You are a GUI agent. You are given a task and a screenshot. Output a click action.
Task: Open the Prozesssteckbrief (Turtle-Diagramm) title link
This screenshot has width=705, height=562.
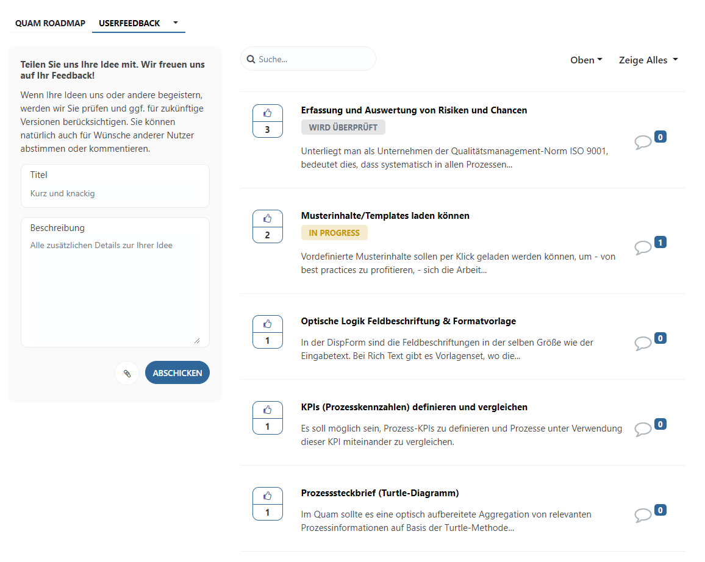coord(379,493)
